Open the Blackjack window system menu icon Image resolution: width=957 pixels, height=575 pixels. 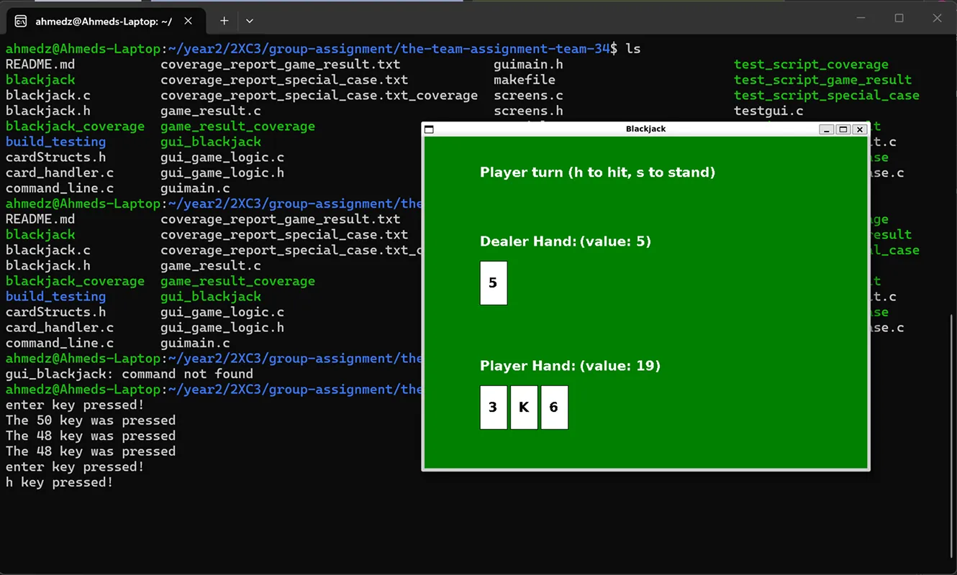pyautogui.click(x=429, y=129)
